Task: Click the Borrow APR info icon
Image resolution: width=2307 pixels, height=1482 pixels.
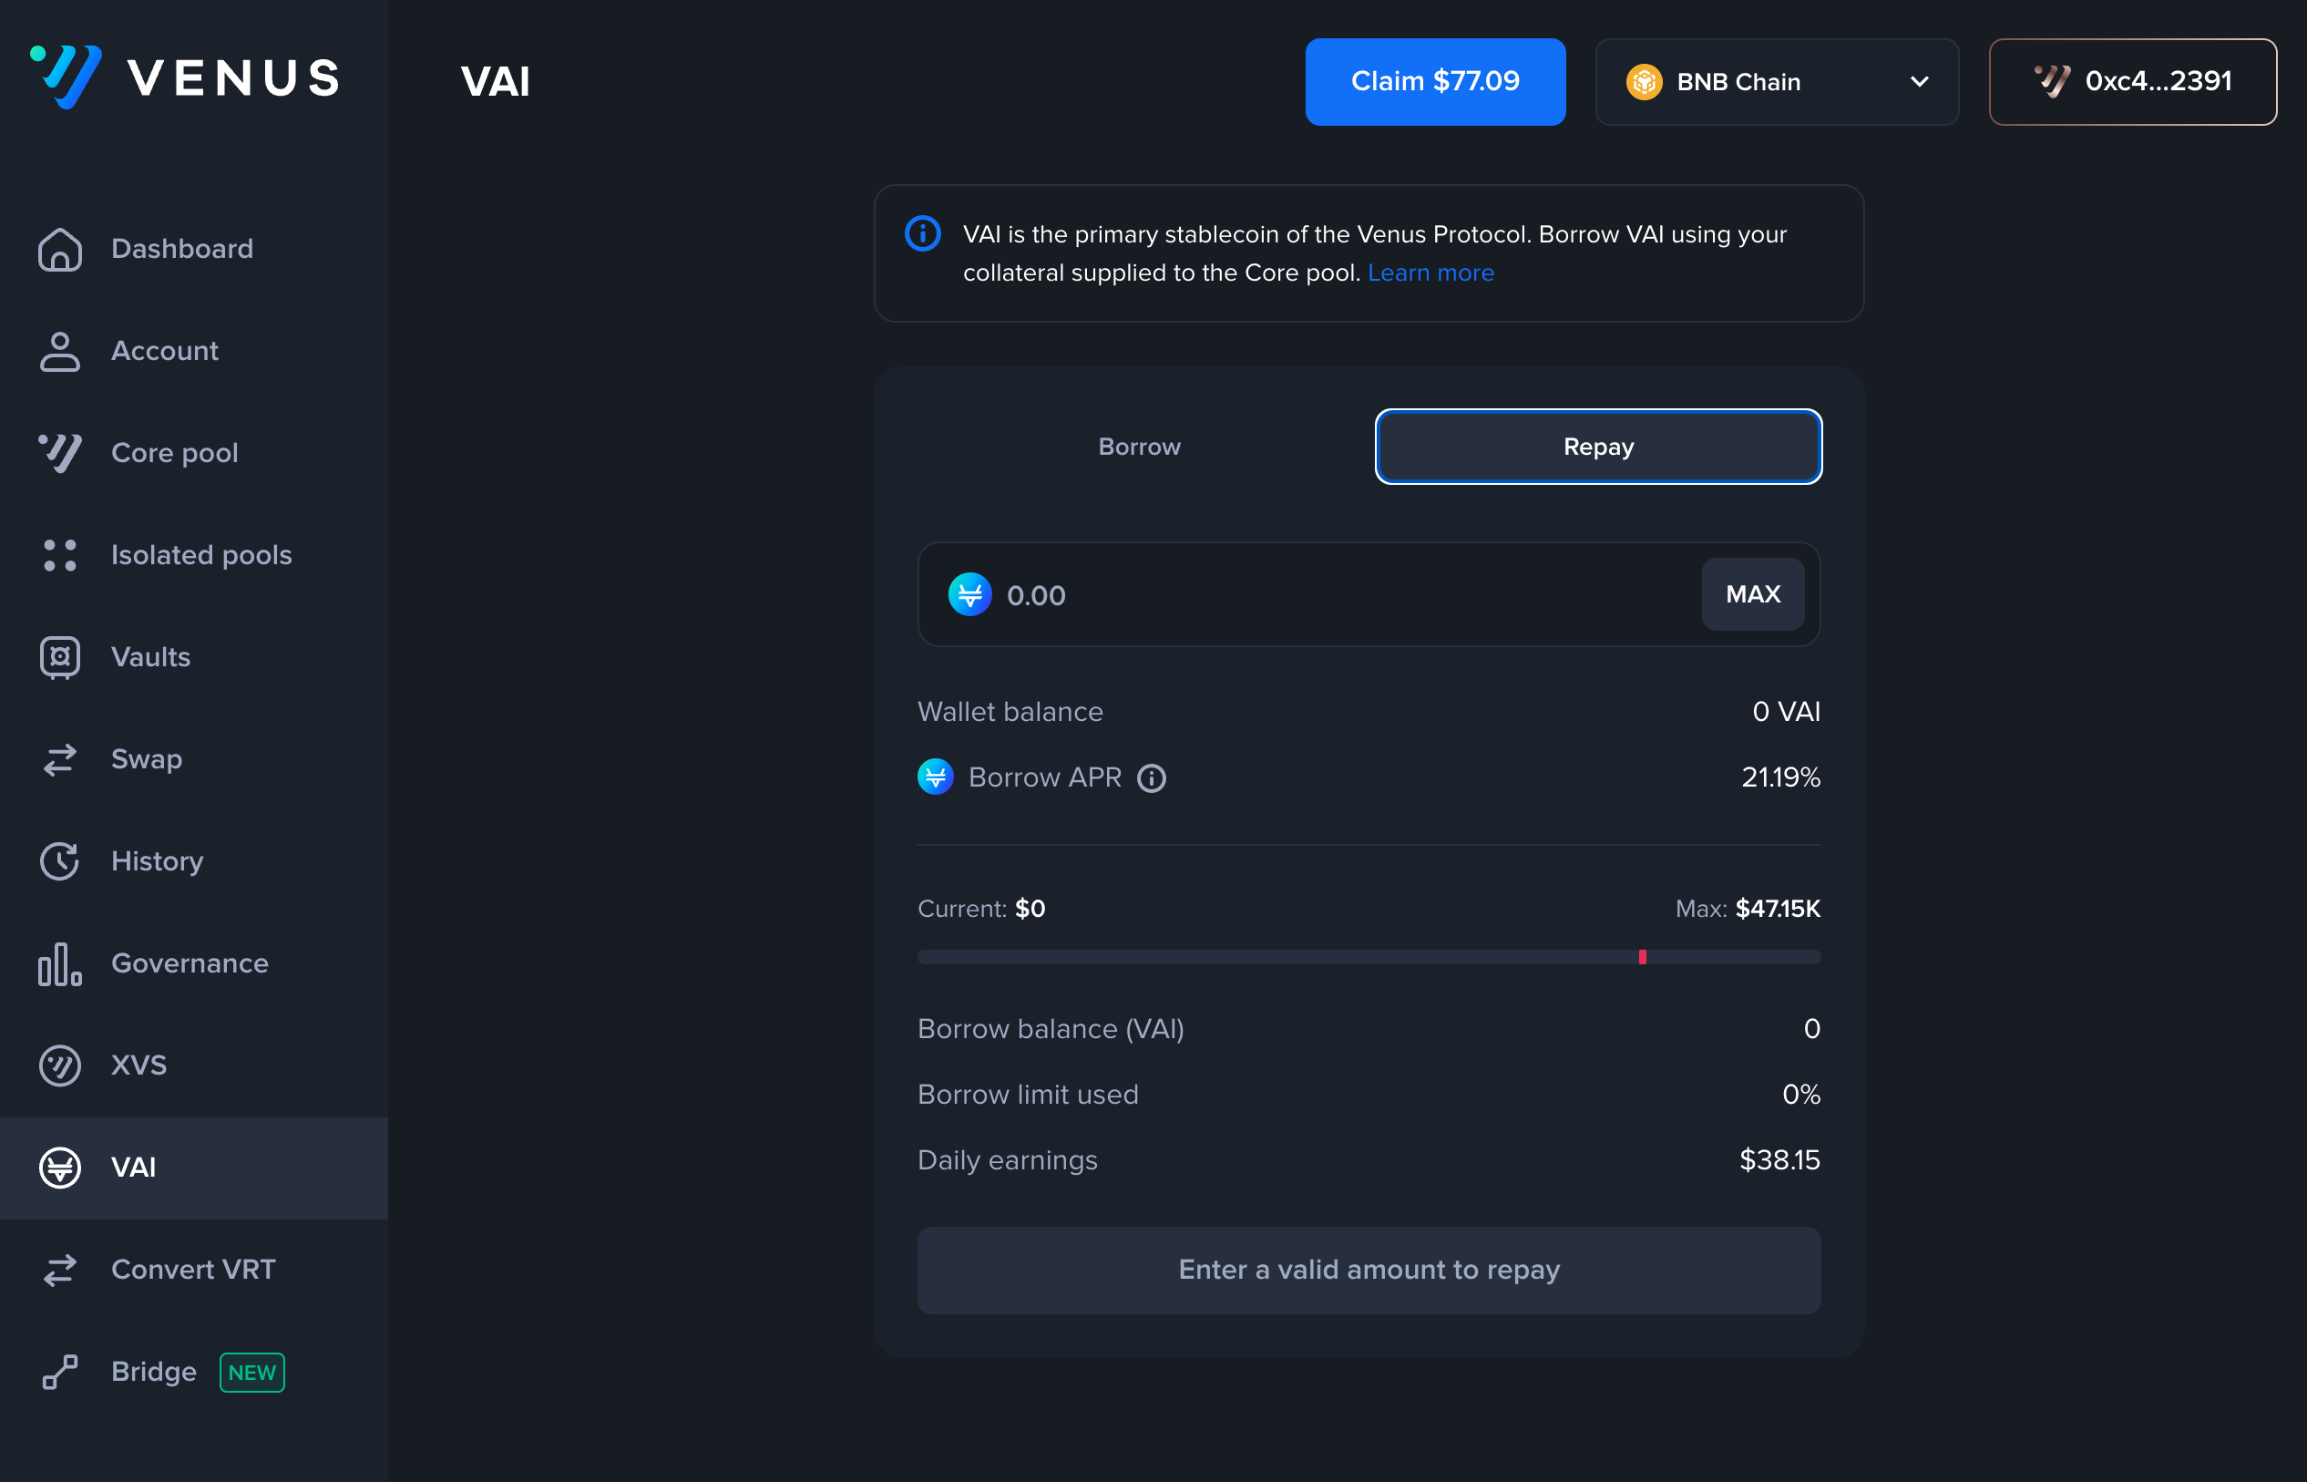Action: (1152, 777)
